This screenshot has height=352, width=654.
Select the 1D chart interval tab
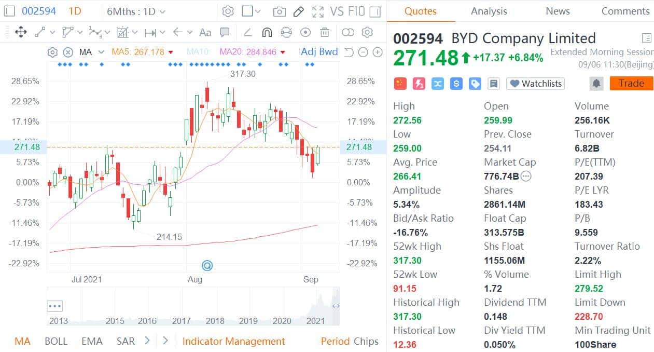75,11
